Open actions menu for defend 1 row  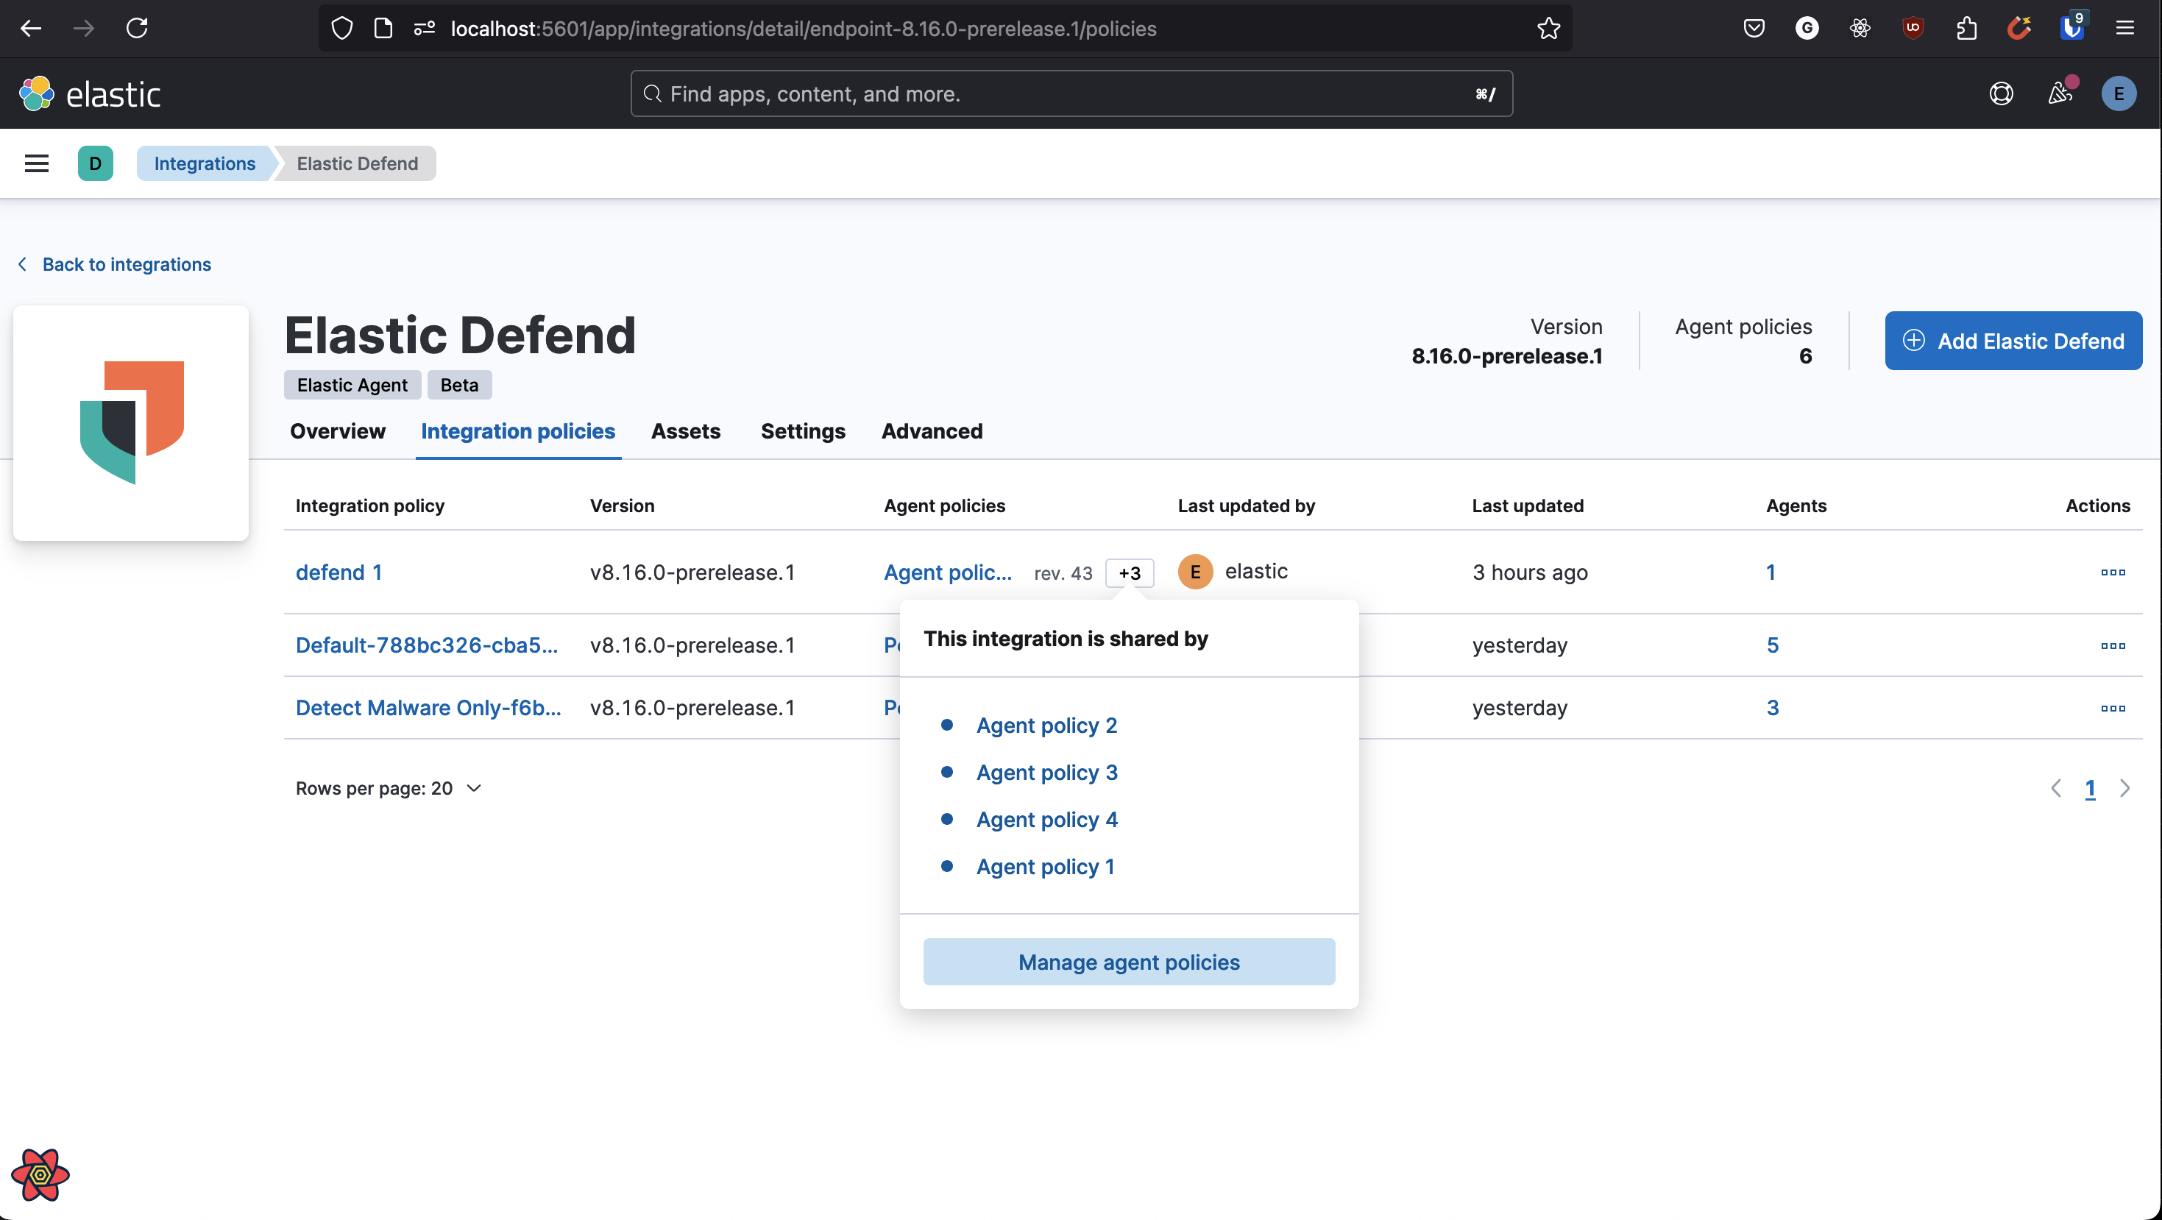pyautogui.click(x=2113, y=572)
